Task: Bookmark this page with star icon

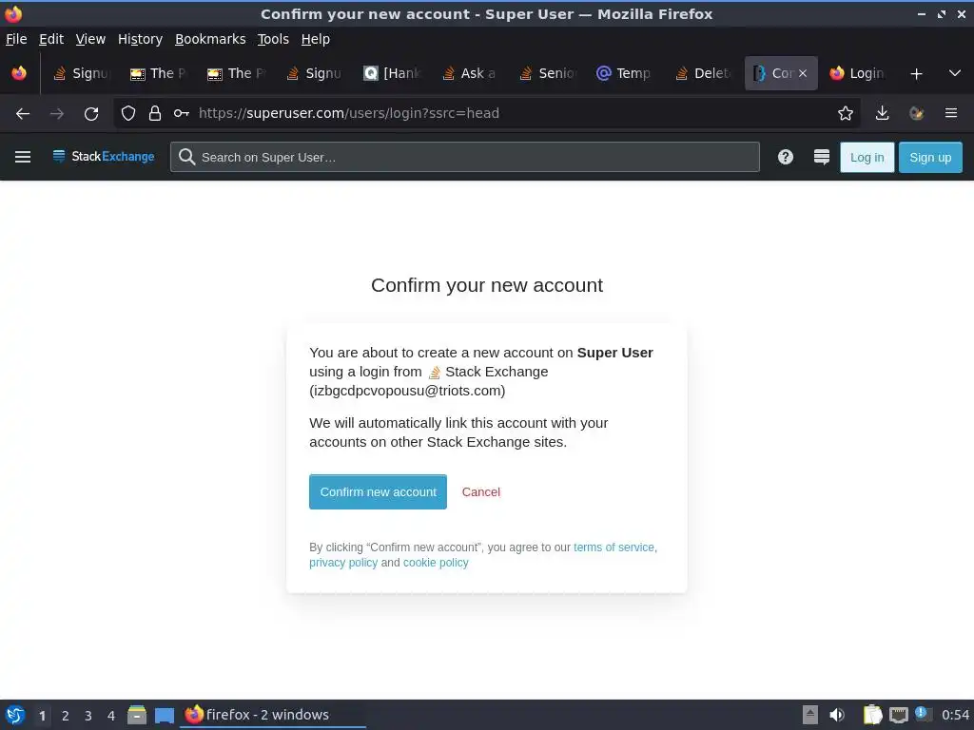Action: pyautogui.click(x=845, y=114)
